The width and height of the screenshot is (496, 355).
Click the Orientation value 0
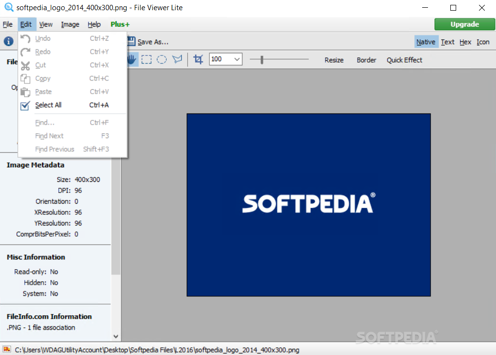(76, 201)
